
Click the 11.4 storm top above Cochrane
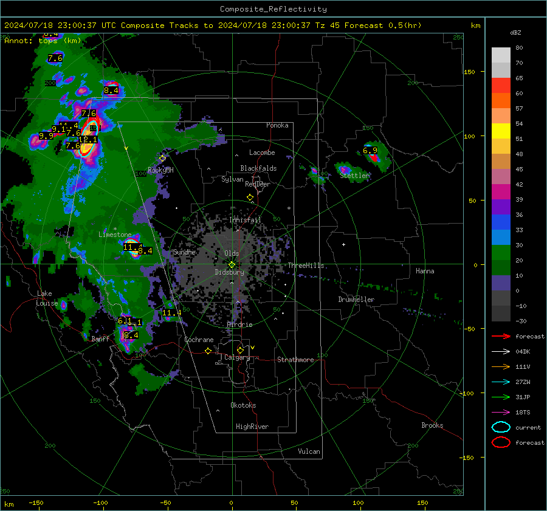[x=171, y=313]
